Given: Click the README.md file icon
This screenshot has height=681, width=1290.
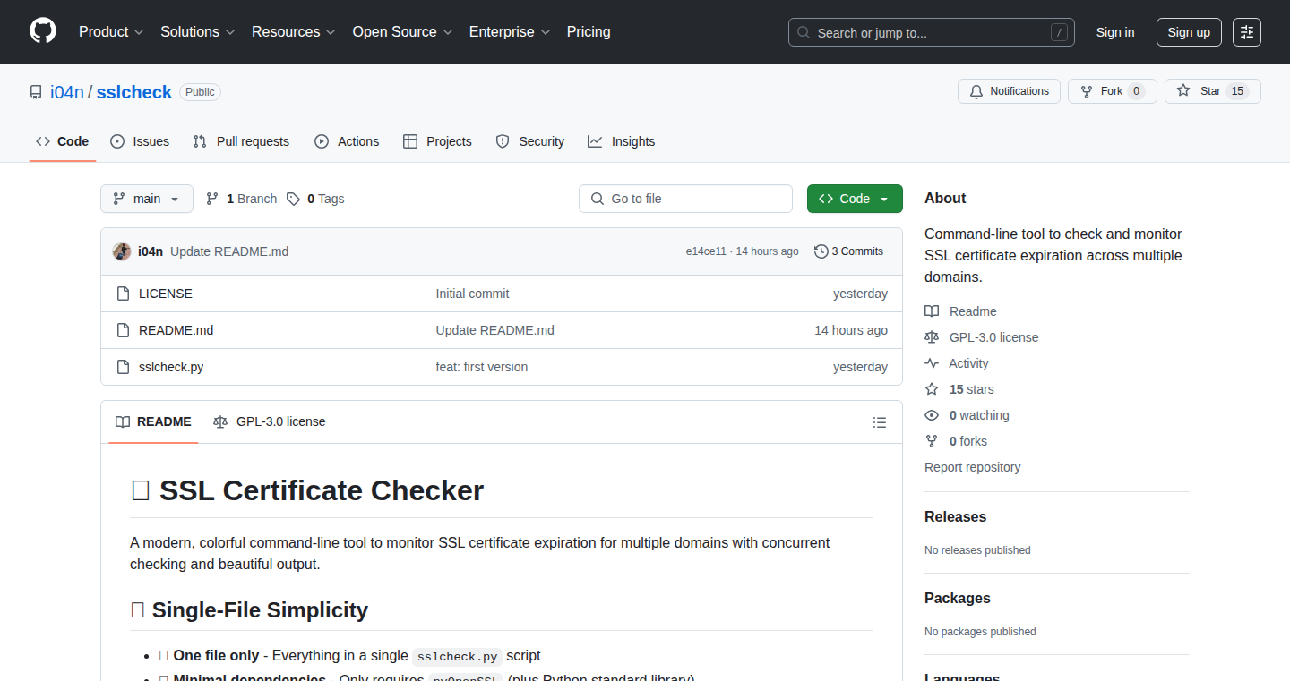Looking at the screenshot, I should (124, 330).
